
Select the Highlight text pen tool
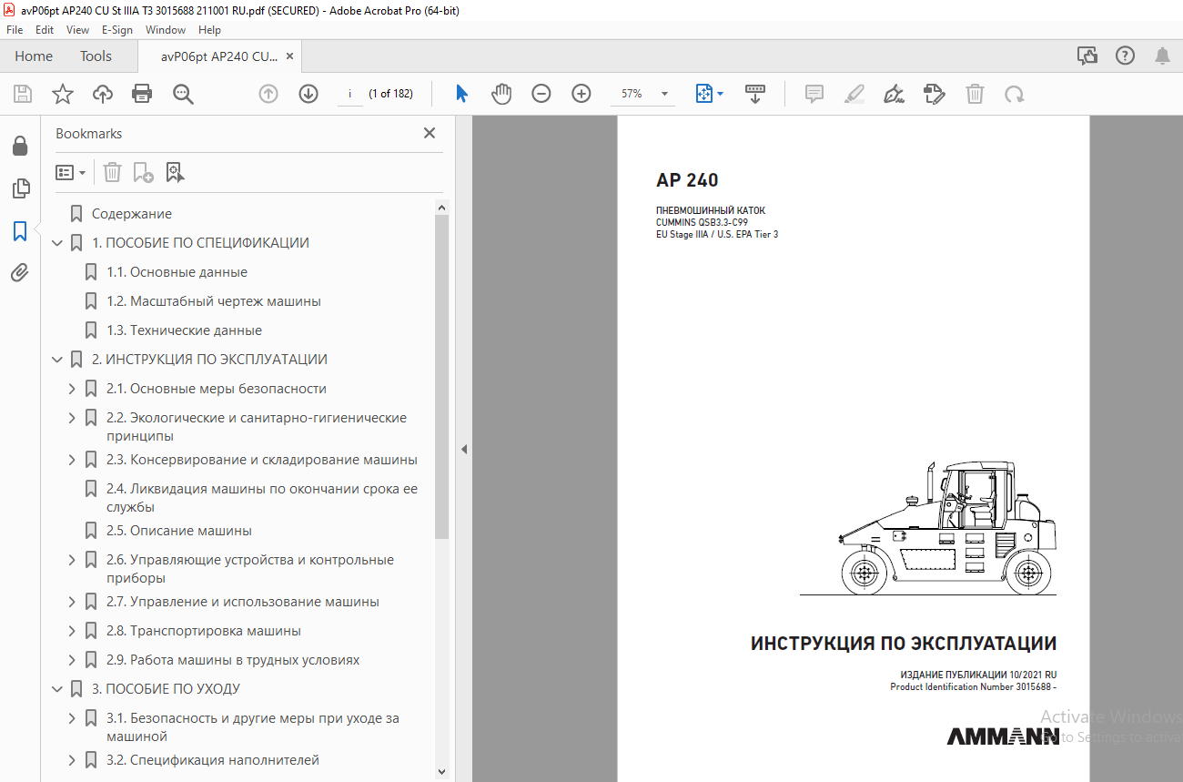(854, 94)
